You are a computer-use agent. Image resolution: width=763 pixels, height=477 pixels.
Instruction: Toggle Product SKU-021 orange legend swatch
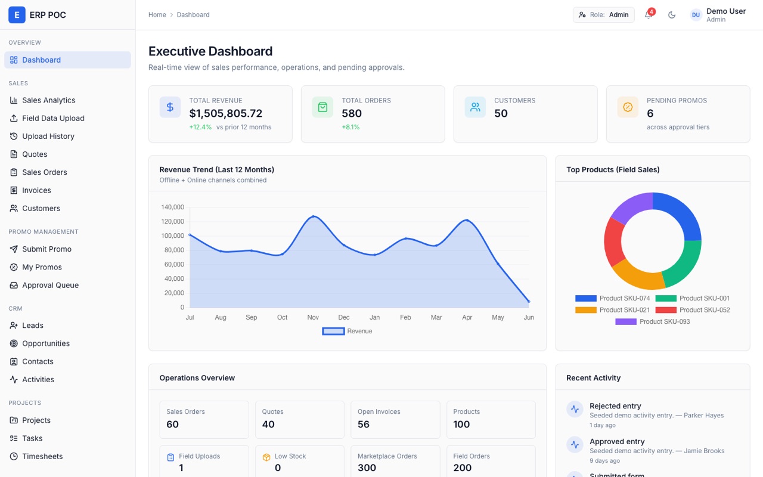tap(586, 310)
